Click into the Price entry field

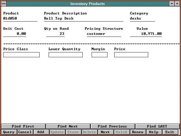131,55
